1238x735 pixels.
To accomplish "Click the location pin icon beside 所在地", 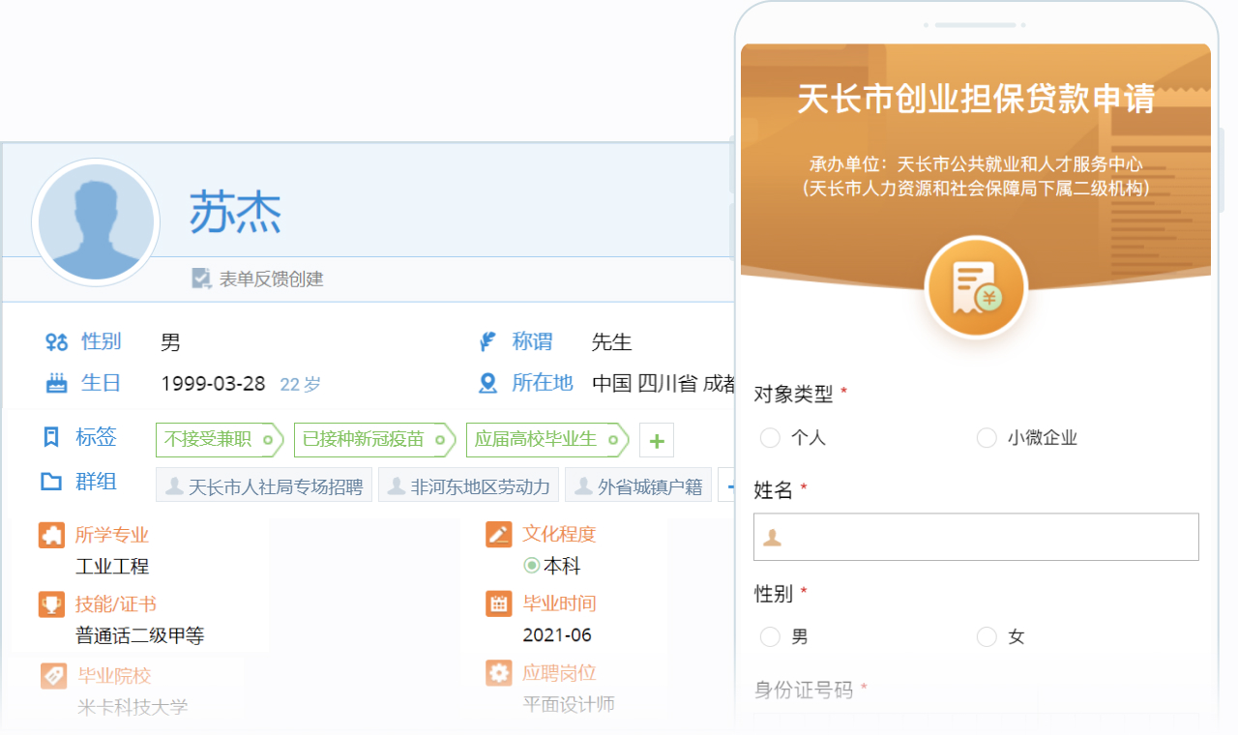I will [488, 383].
